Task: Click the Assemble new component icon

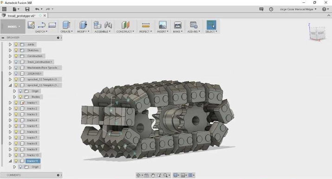Action: coord(98,25)
